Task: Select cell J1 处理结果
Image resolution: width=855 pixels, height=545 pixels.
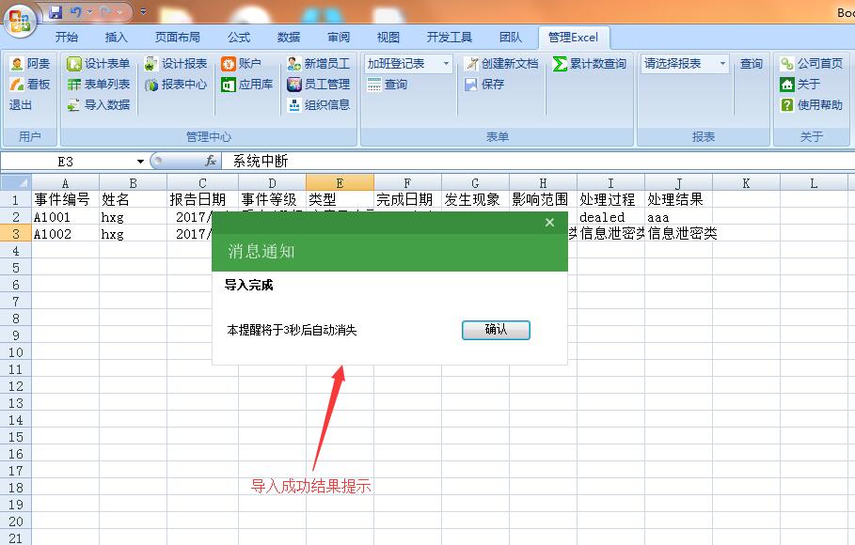Action: coord(678,199)
